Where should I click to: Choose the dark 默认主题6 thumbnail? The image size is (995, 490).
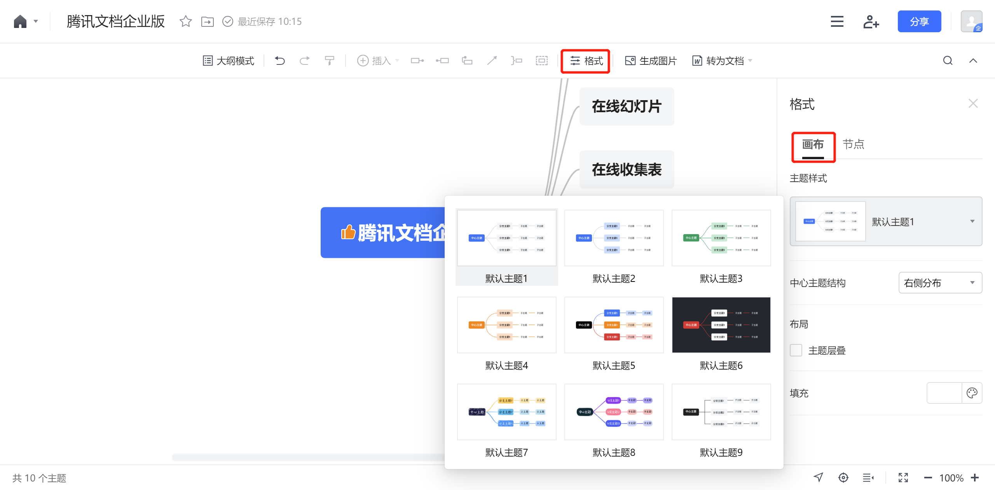[721, 325]
